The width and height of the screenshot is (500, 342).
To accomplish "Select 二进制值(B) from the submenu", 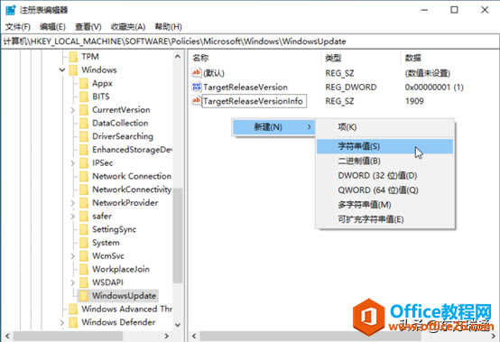I will (x=384, y=161).
